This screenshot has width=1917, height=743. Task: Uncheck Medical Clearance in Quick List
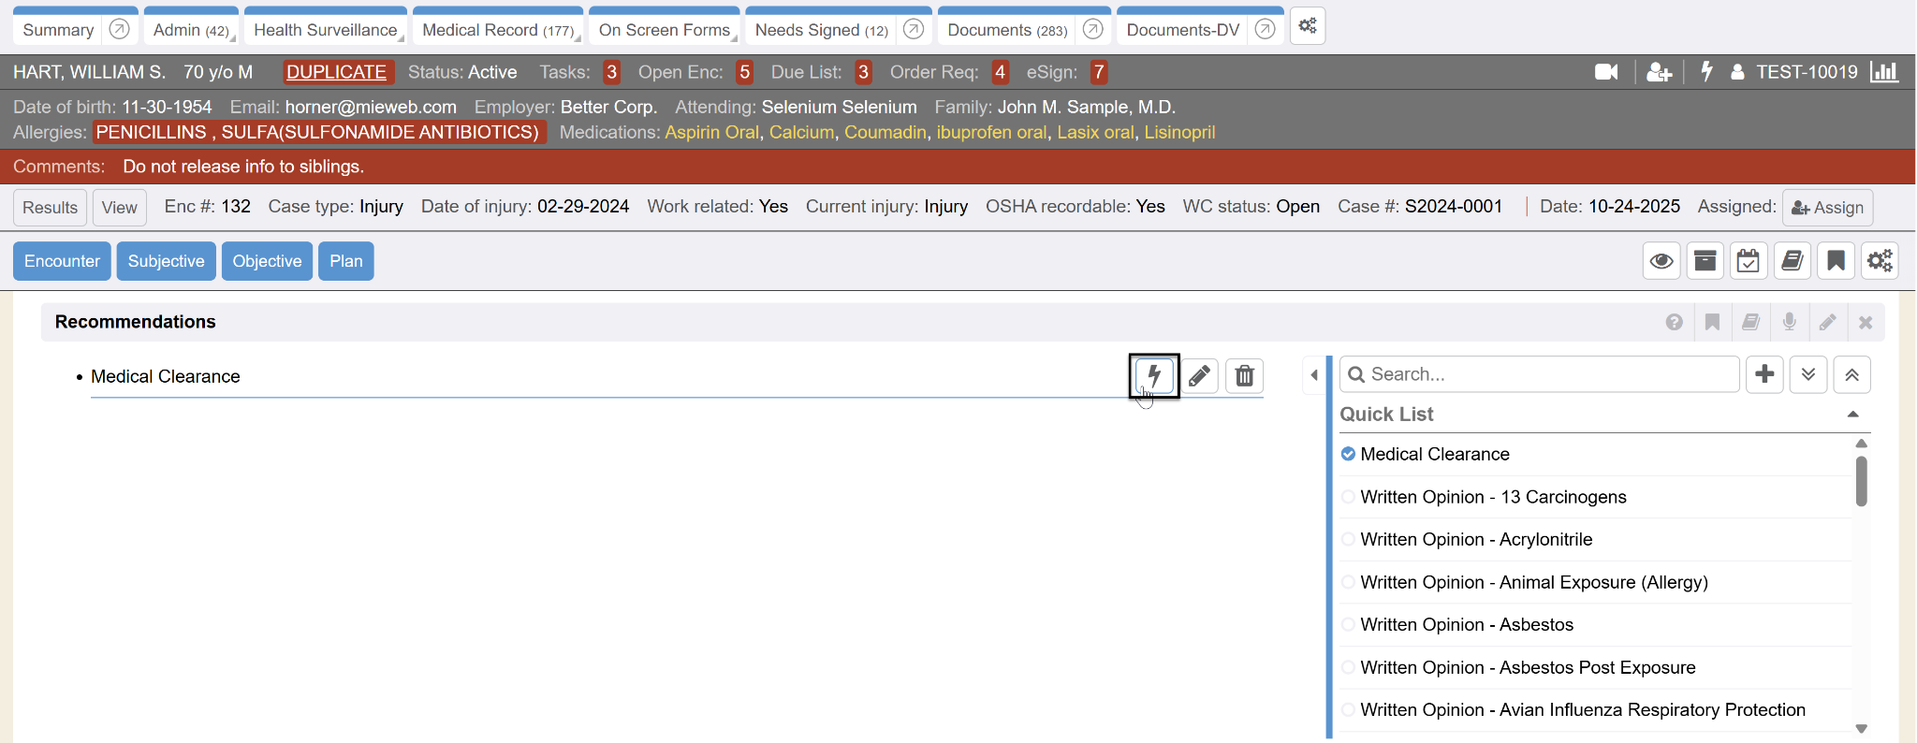coord(1348,454)
